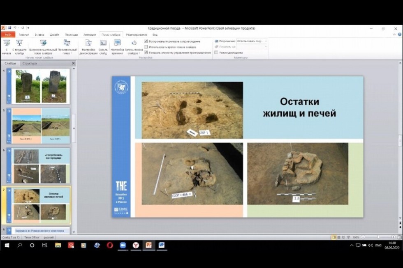Enable use timings checkbox
Viewport: 403px width, 268px height.
point(146,47)
